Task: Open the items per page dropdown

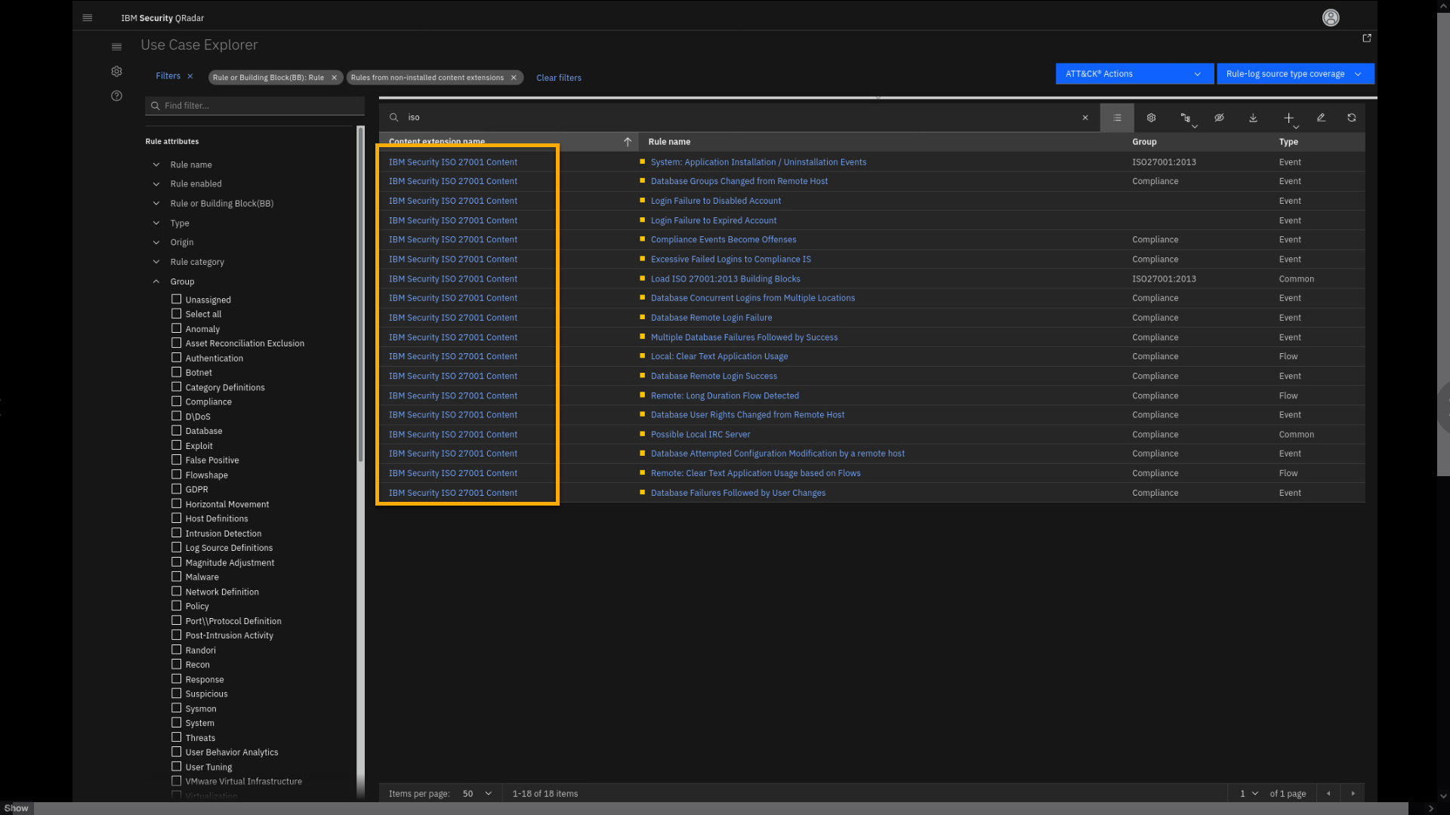Action: coord(477,793)
